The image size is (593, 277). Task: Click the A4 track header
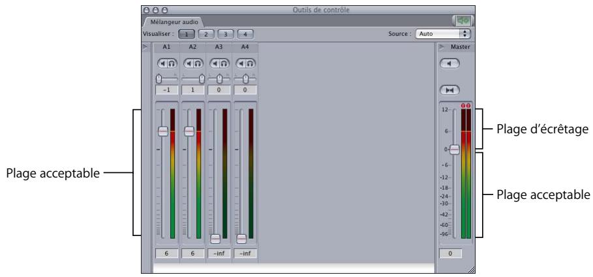[245, 47]
